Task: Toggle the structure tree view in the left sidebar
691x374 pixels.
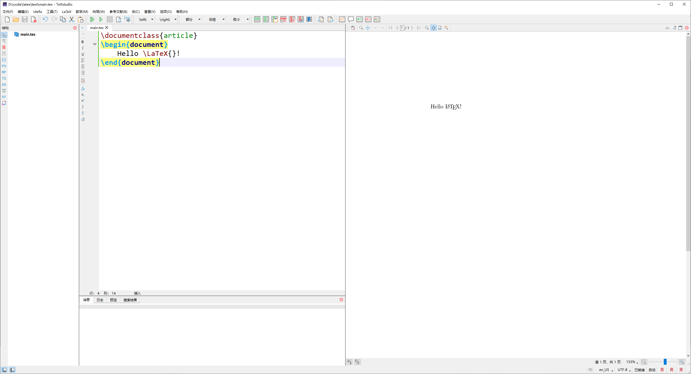Action: tap(4, 35)
